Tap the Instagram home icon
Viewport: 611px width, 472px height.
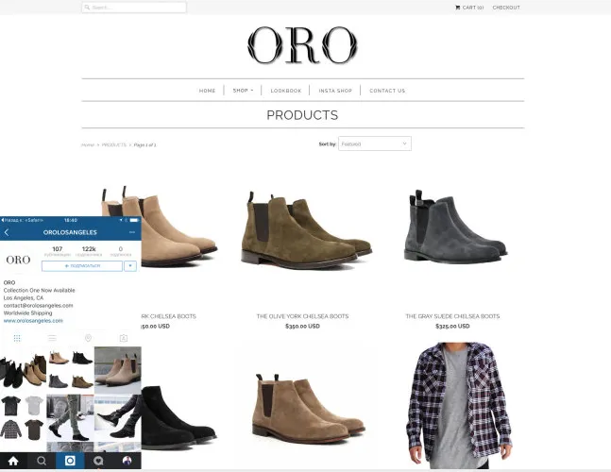[x=13, y=461]
